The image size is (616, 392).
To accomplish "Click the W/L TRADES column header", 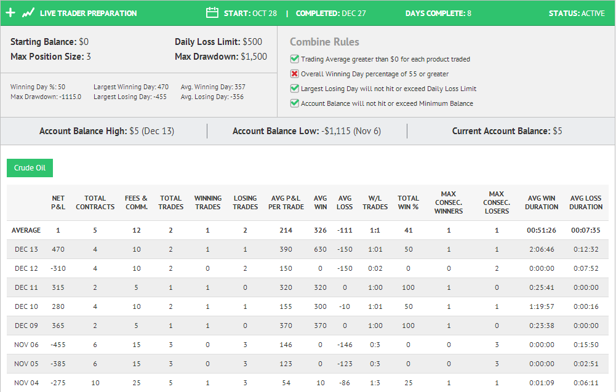I will tap(375, 202).
